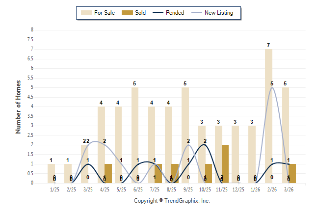Toggle the Sold legend label

(x=140, y=13)
